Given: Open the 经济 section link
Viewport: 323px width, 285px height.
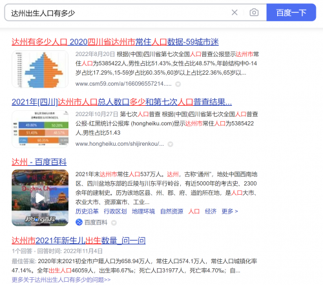Looking at the screenshot, I should (211, 211).
